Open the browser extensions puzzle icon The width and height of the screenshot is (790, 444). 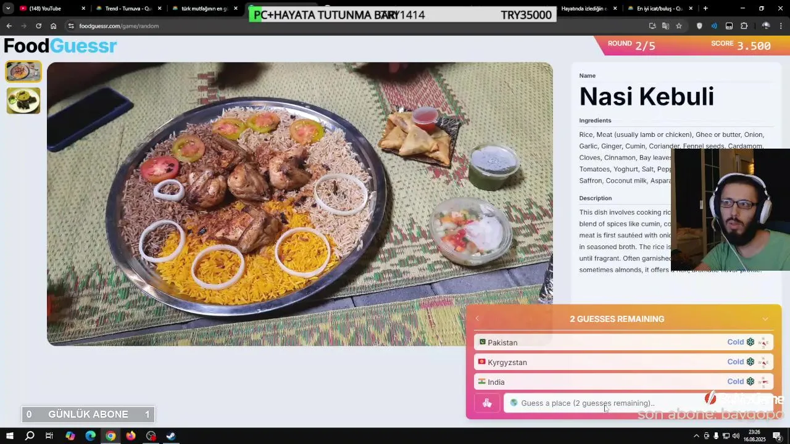pos(744,26)
